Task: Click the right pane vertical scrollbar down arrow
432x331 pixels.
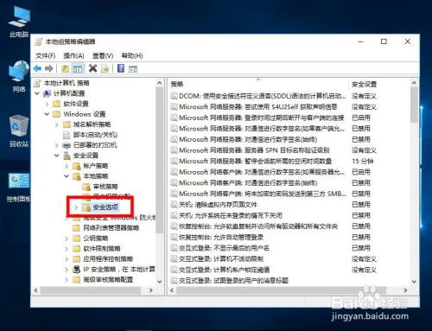Action: (414, 282)
